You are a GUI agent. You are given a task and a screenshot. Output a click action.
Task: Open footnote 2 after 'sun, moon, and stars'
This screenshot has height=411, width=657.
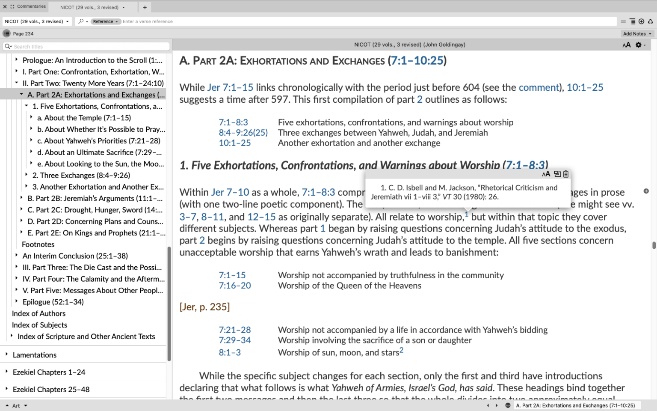(x=401, y=350)
